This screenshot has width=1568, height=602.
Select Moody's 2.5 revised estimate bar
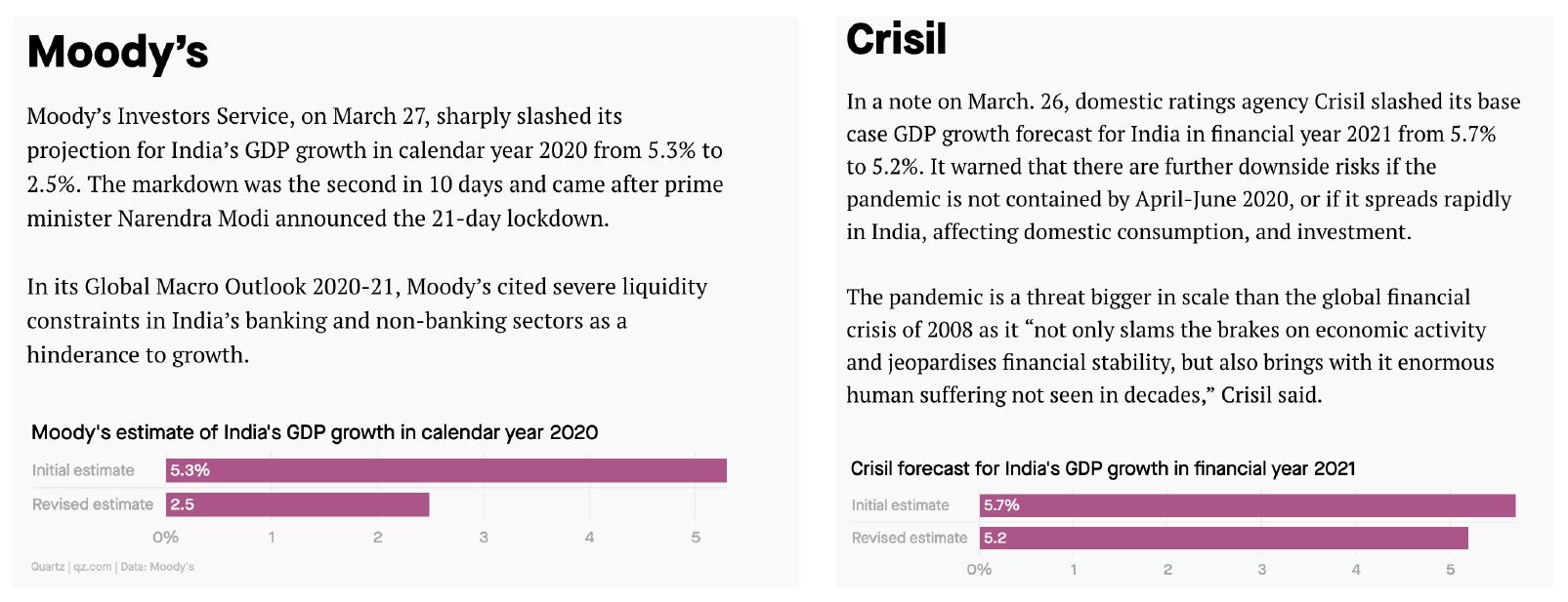(x=297, y=504)
